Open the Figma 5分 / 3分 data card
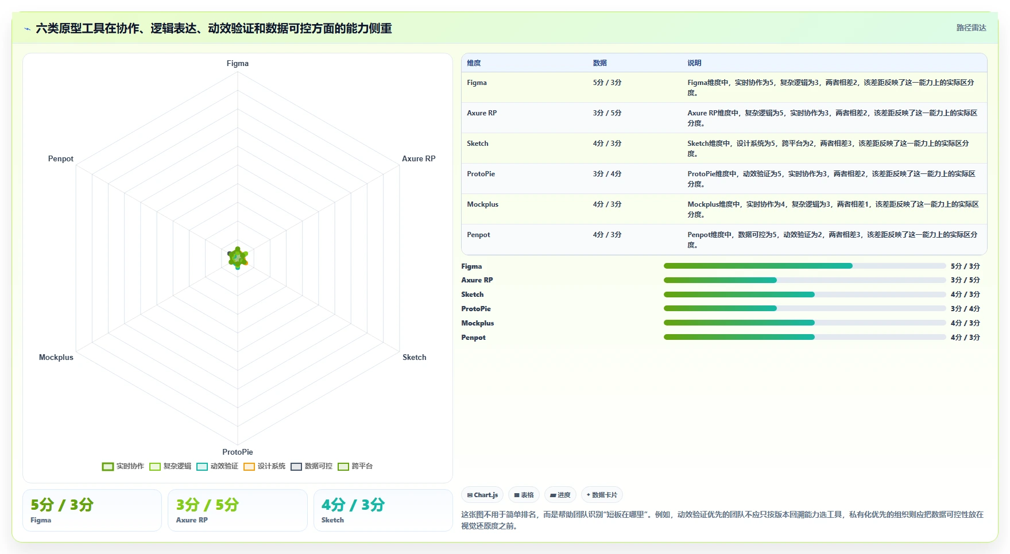This screenshot has height=554, width=1010. 92,510
